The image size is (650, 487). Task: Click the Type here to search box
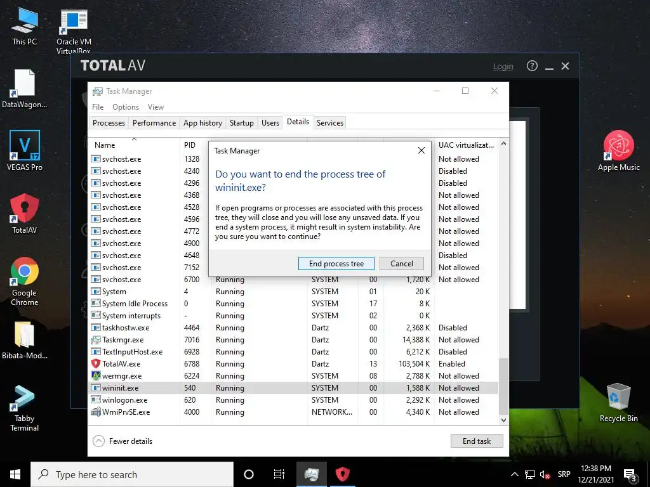click(132, 474)
